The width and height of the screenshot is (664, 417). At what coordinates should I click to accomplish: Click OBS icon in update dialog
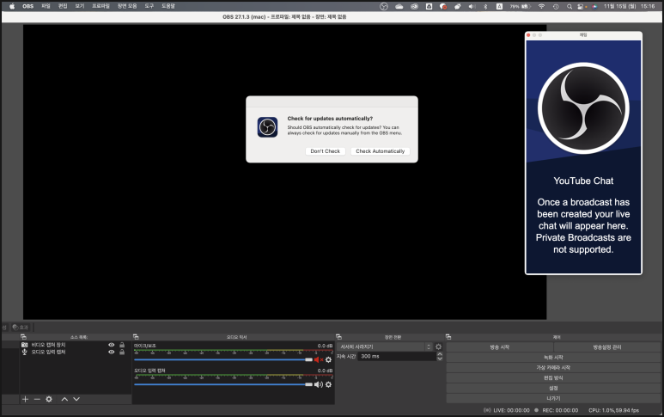(x=268, y=127)
